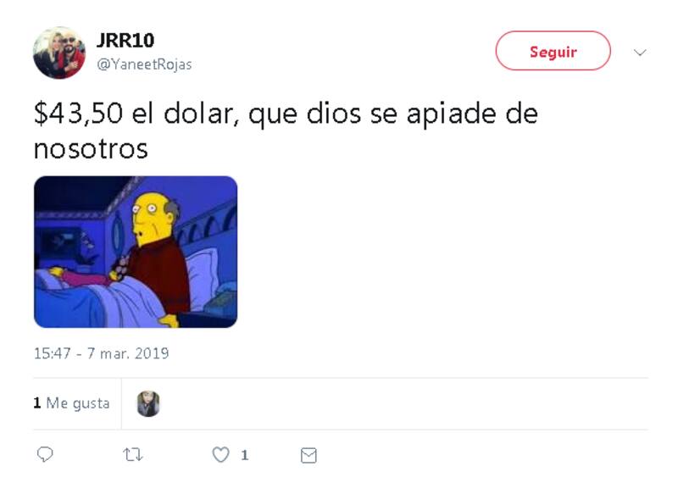Screen dimensions: 678x494
Task: Retweet using the arrows icon
Action: [x=133, y=455]
